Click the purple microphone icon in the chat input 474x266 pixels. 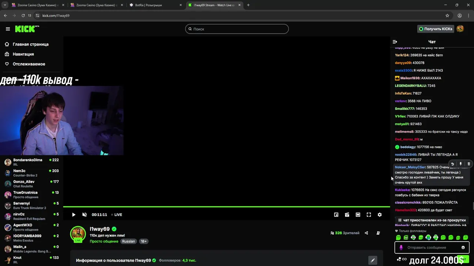[x=401, y=248]
